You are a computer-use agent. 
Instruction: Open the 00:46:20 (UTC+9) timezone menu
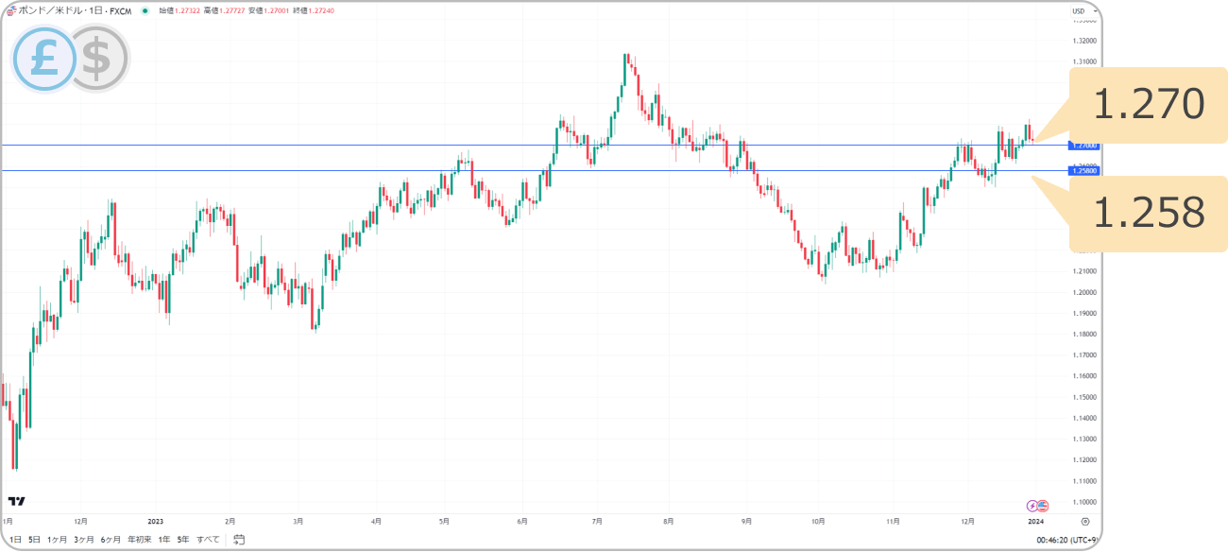pos(1066,540)
